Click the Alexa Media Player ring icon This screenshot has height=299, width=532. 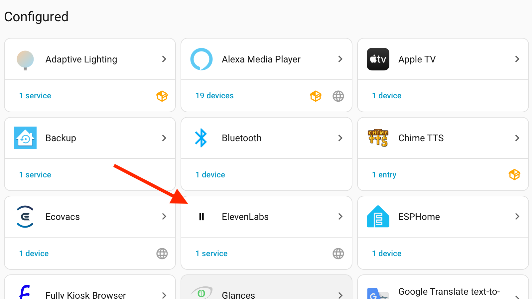pyautogui.click(x=201, y=59)
